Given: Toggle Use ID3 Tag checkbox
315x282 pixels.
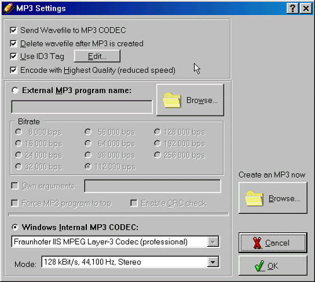Looking at the screenshot, I should pyautogui.click(x=13, y=56).
